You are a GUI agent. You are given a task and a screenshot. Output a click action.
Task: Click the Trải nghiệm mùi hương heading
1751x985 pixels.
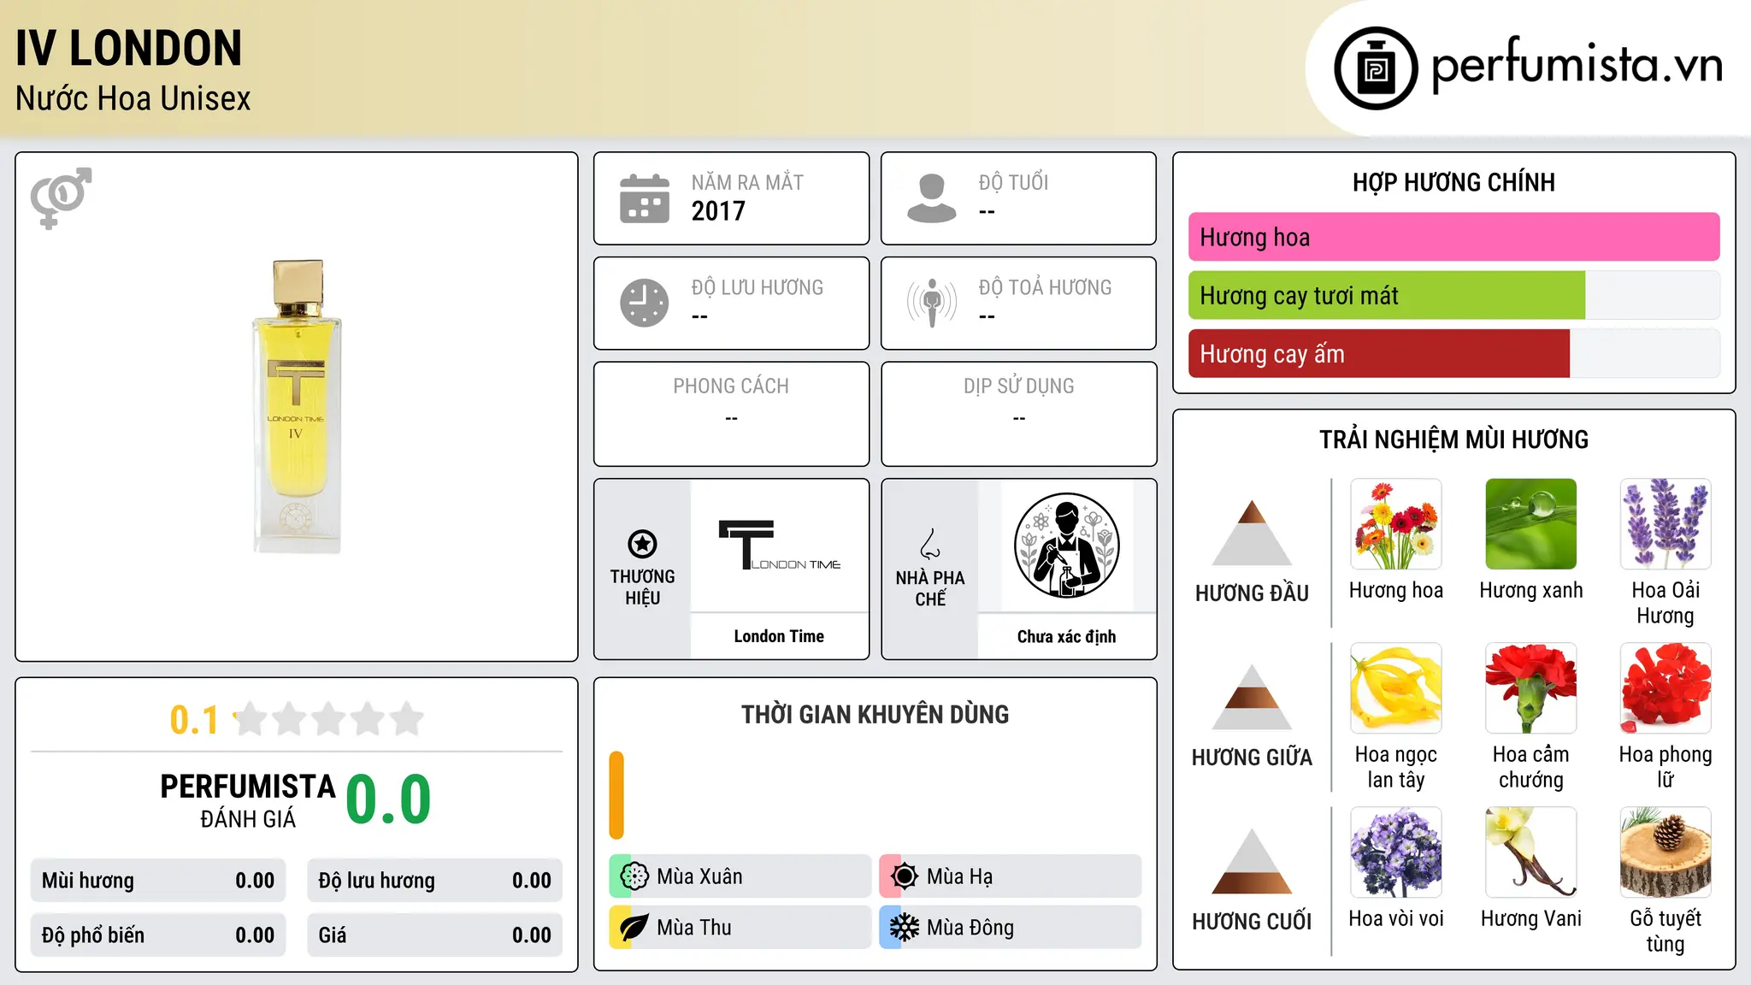pyautogui.click(x=1453, y=439)
